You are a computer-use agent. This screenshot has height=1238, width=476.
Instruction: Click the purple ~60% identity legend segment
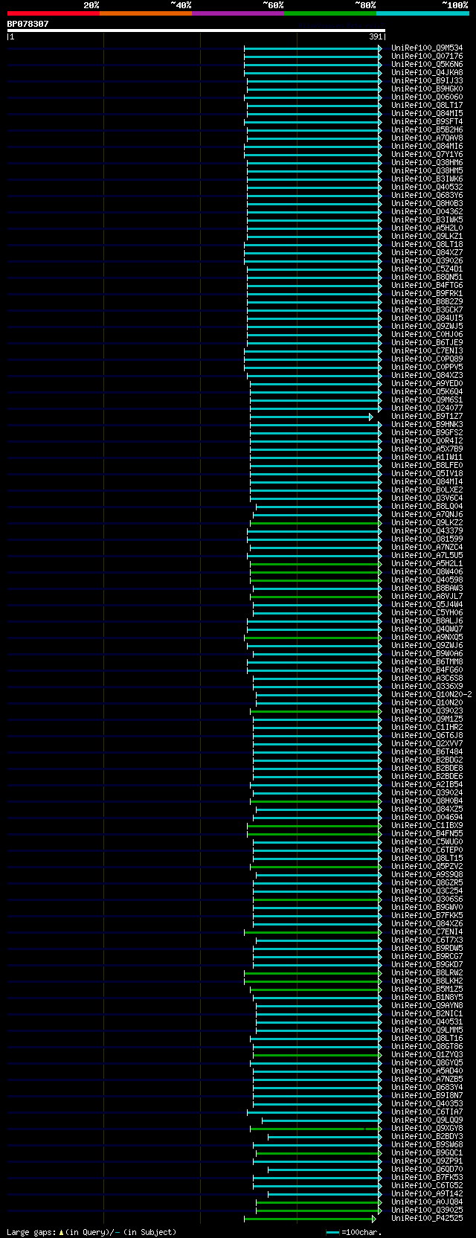pos(238,13)
